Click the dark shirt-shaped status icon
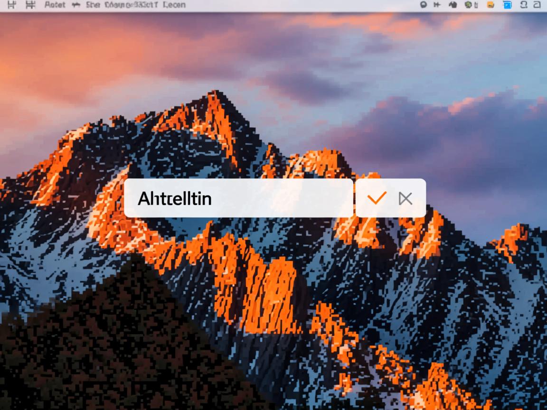 pyautogui.click(x=453, y=5)
